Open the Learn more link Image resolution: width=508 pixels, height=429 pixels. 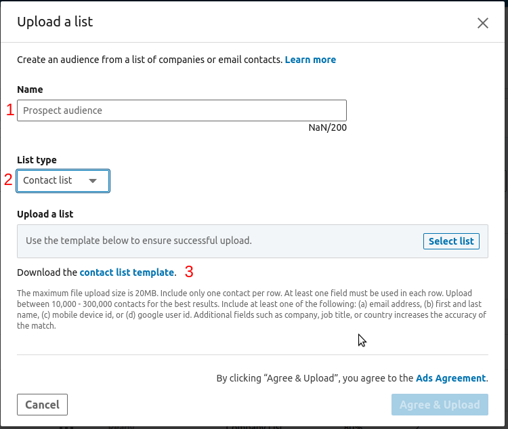coord(310,60)
